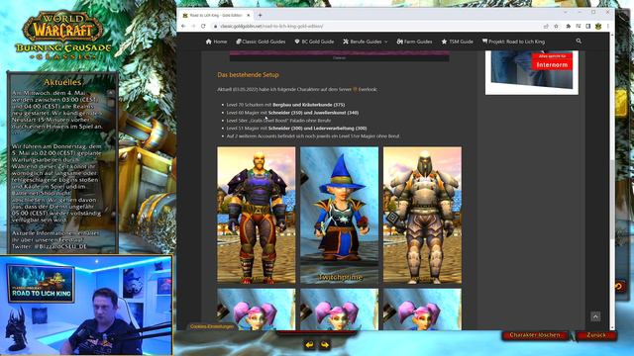Click the lock icon in address bar
This screenshot has height=356, width=634.
click(216, 26)
